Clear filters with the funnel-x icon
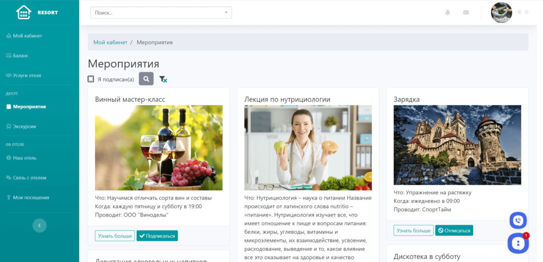543x262 pixels. (x=163, y=79)
